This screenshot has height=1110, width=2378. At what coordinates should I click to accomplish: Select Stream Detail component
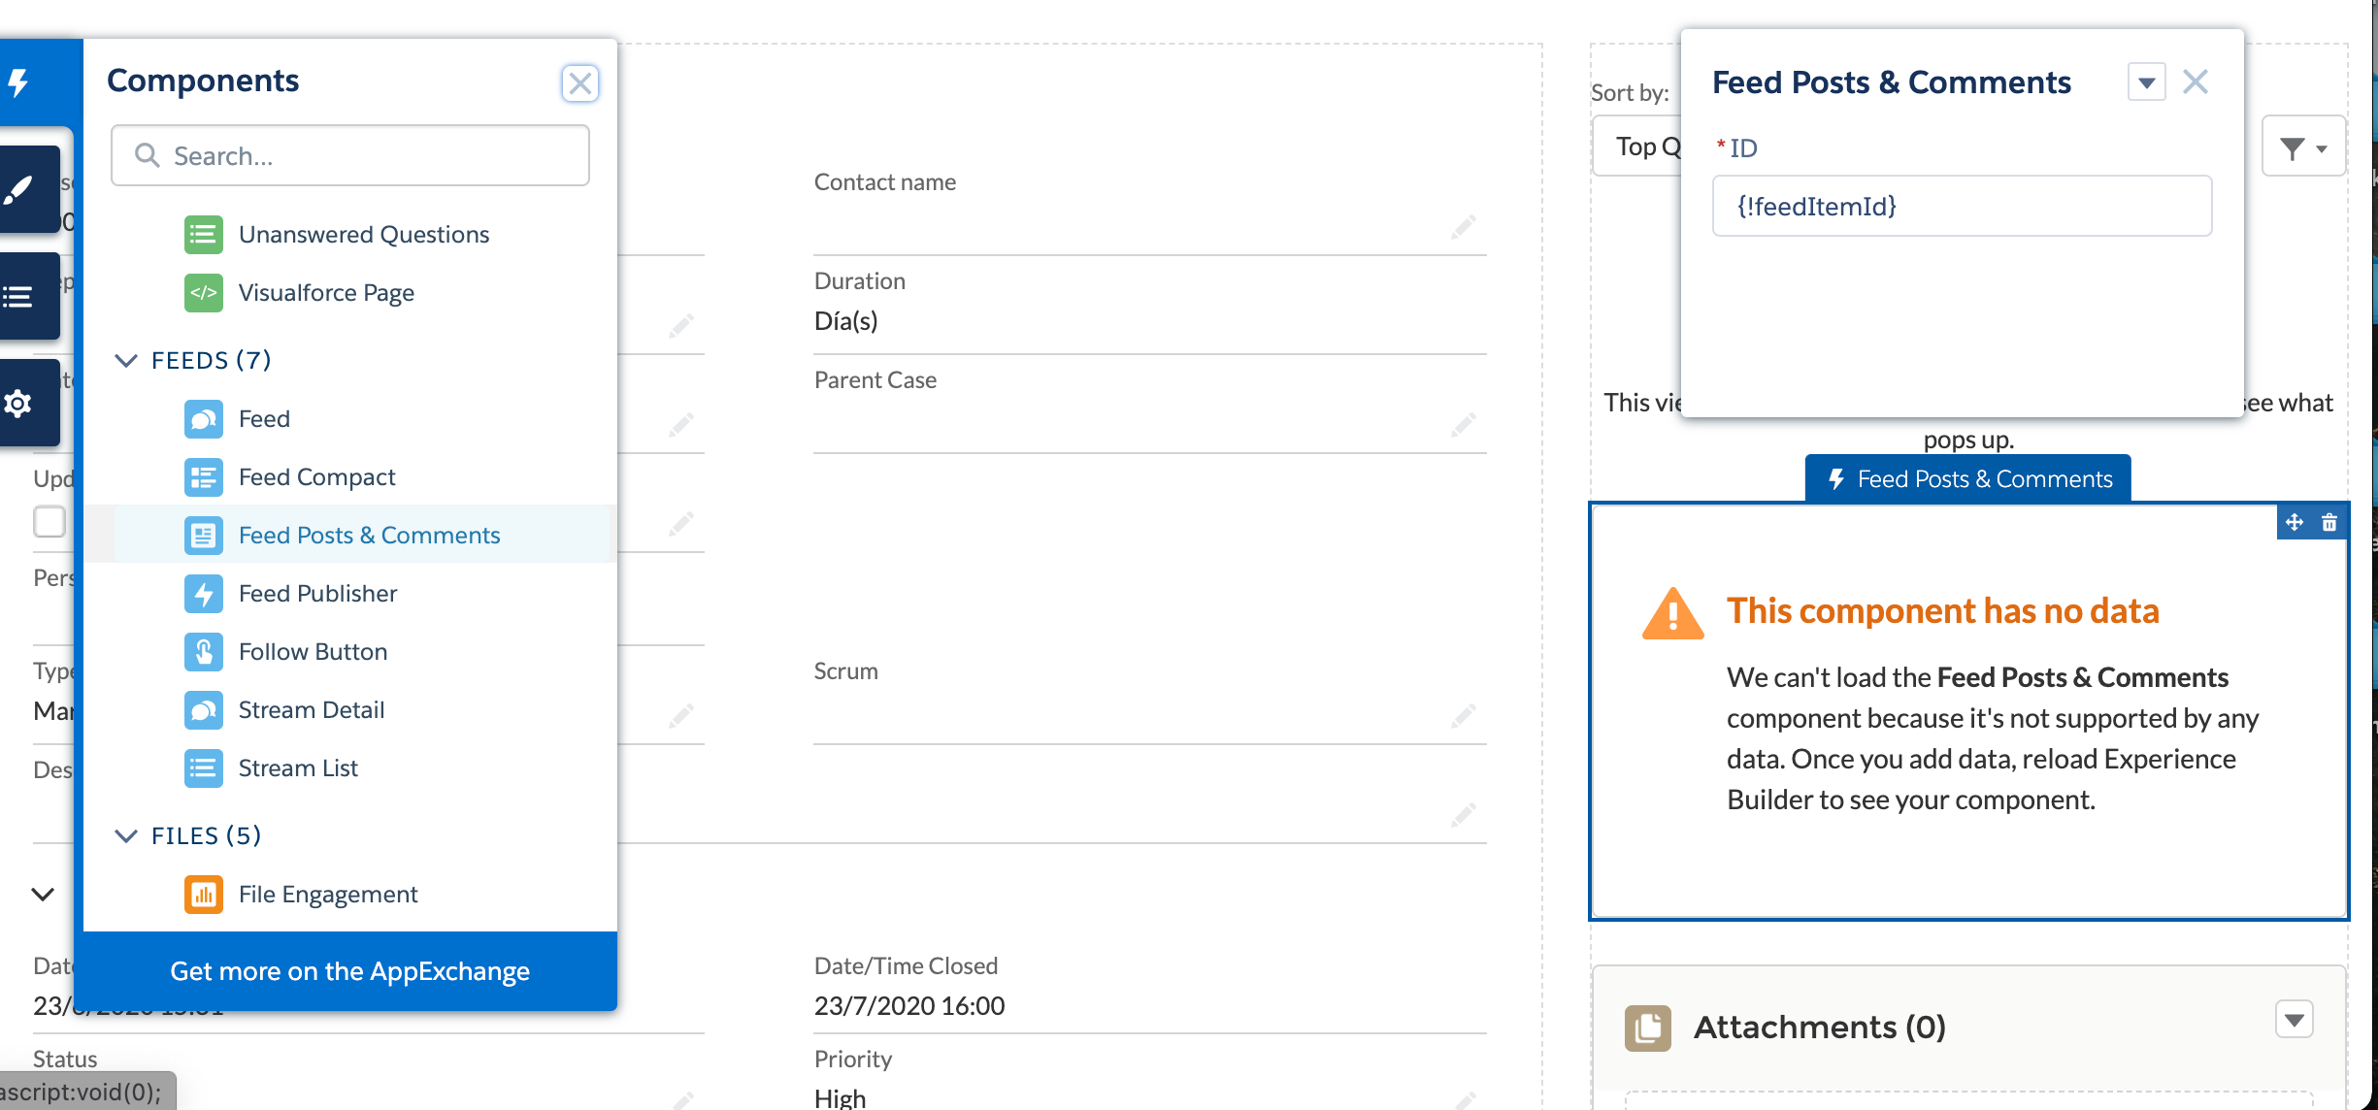pos(311,710)
